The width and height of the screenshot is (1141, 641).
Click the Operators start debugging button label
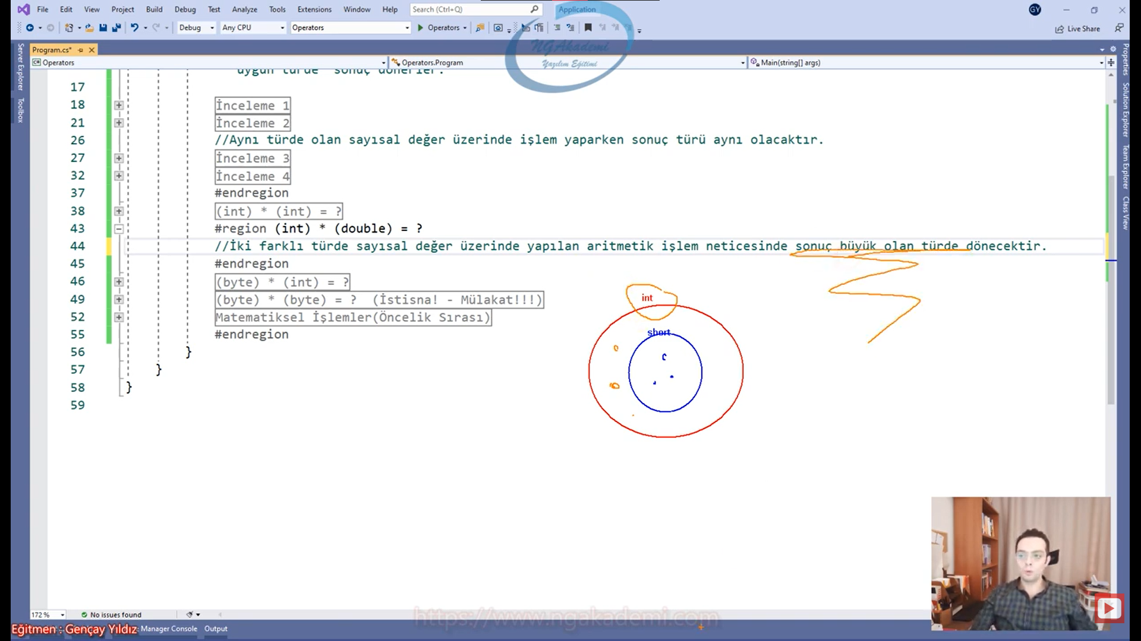pyautogui.click(x=443, y=28)
